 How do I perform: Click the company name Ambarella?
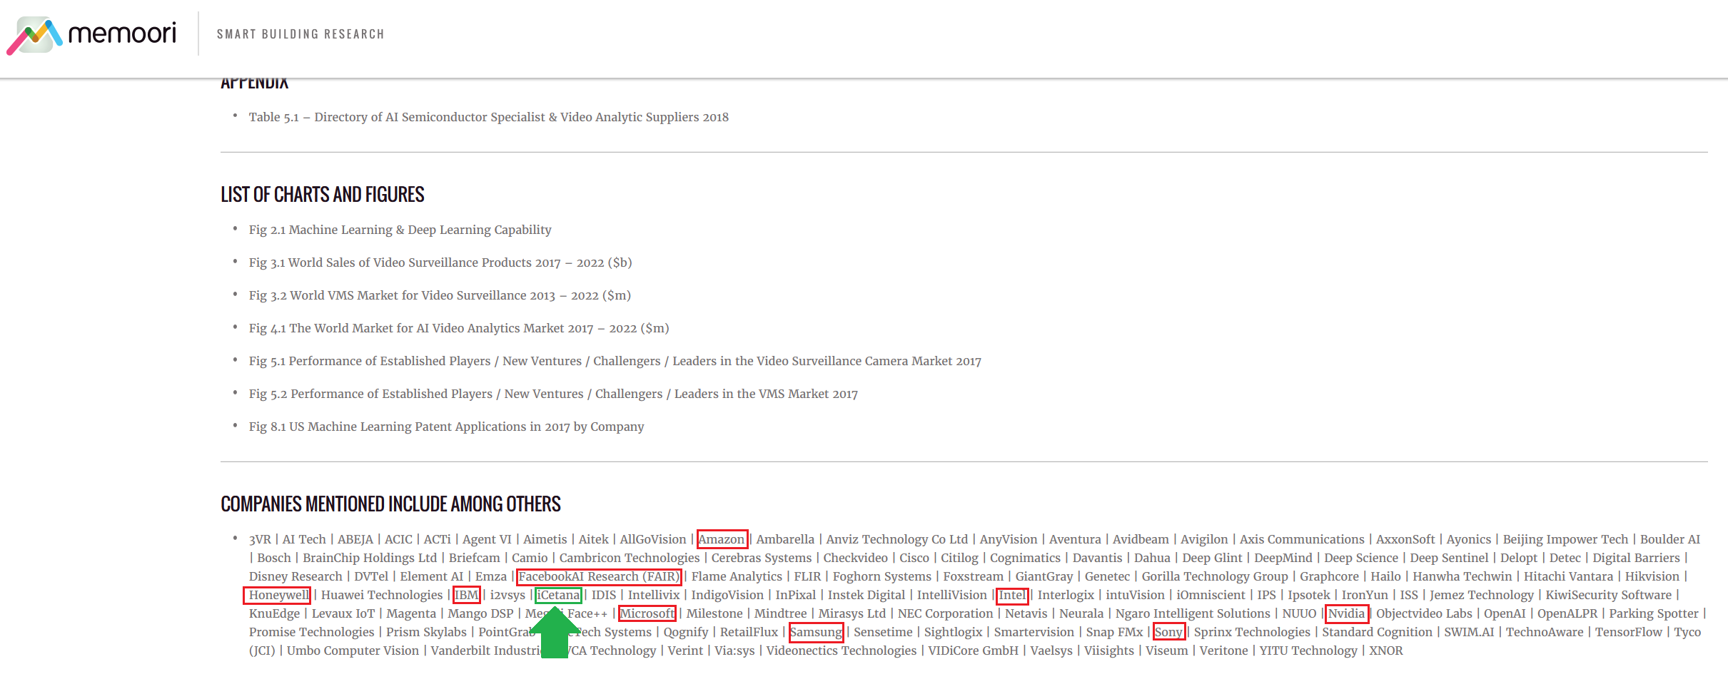point(785,539)
